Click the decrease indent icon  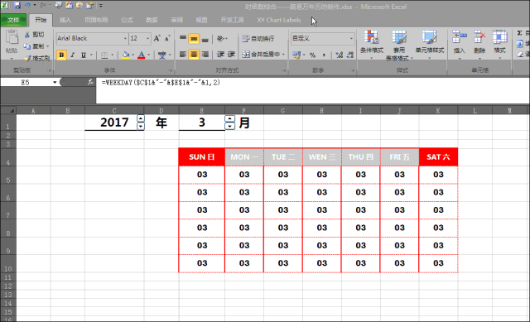coord(221,54)
